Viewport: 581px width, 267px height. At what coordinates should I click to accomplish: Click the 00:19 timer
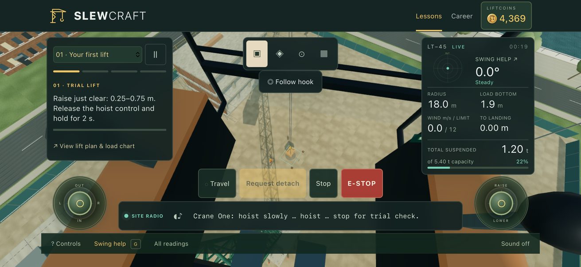(x=519, y=46)
